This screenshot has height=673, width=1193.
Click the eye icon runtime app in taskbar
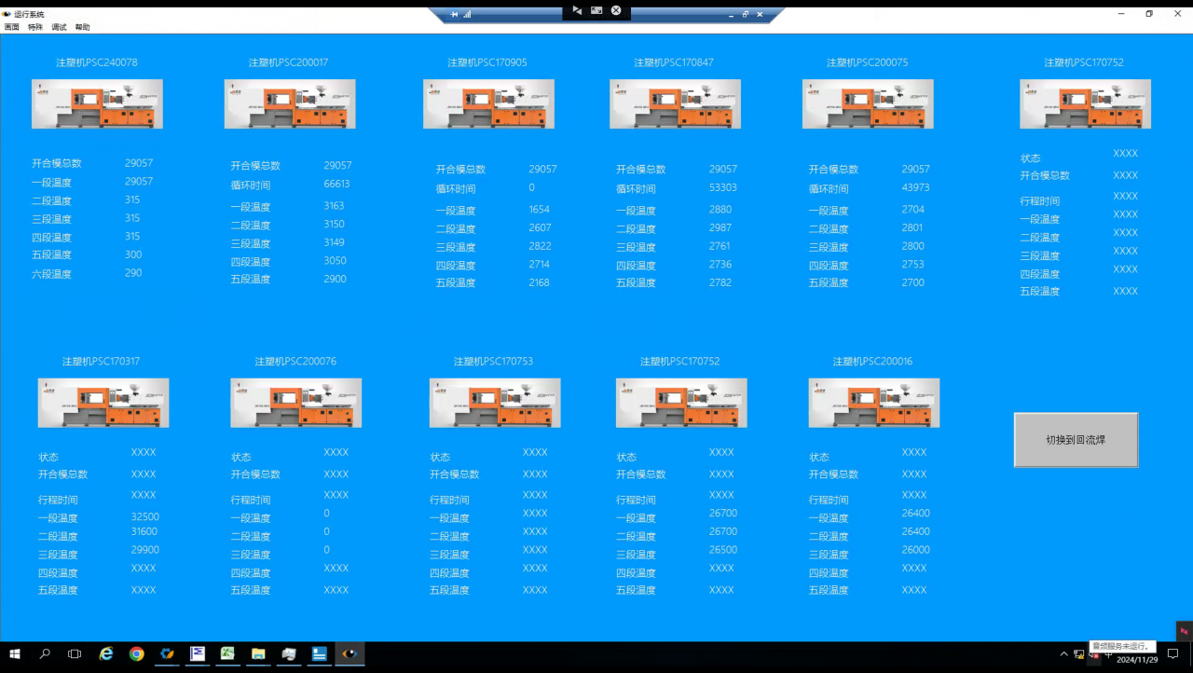point(350,654)
